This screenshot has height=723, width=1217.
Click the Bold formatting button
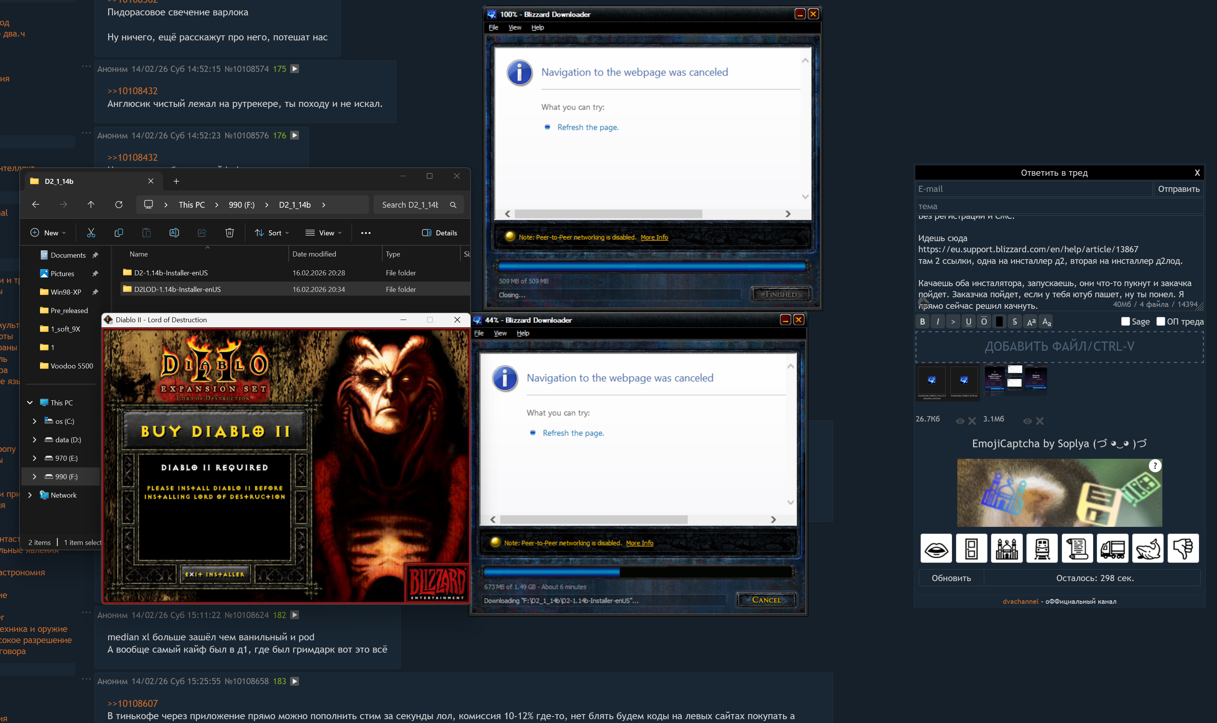click(x=922, y=322)
